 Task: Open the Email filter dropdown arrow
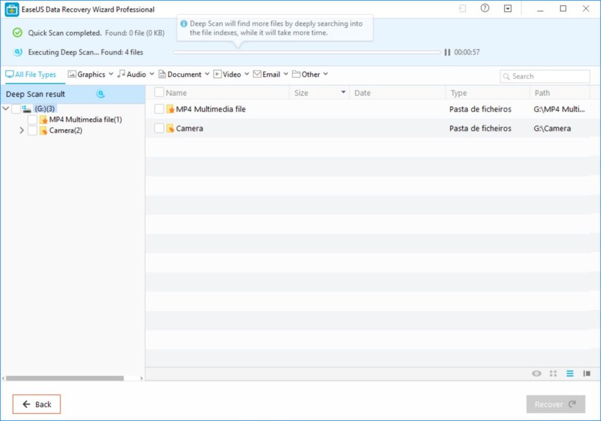pos(286,74)
